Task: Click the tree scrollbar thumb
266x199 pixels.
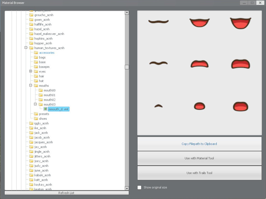Action: [127, 67]
